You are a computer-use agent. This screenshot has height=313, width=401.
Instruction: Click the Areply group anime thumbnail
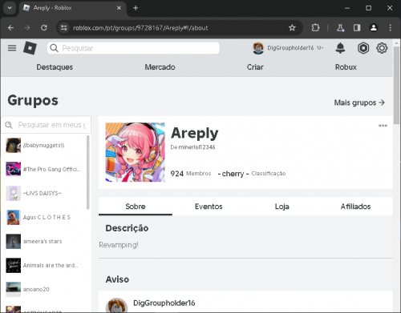point(136,152)
